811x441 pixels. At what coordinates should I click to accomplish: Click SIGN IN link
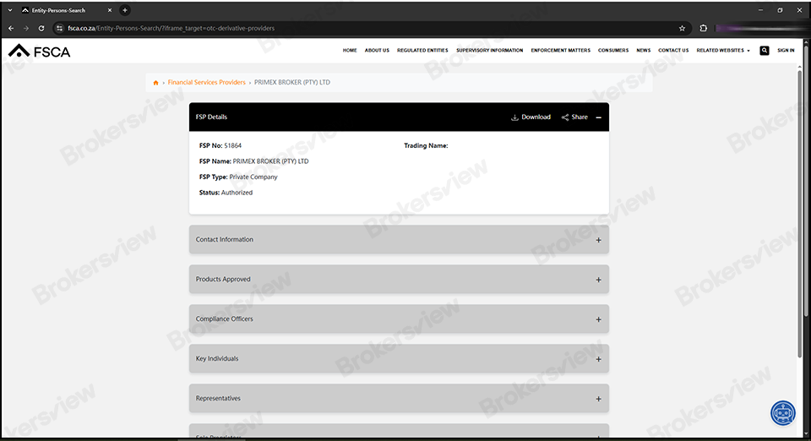pyautogui.click(x=786, y=50)
